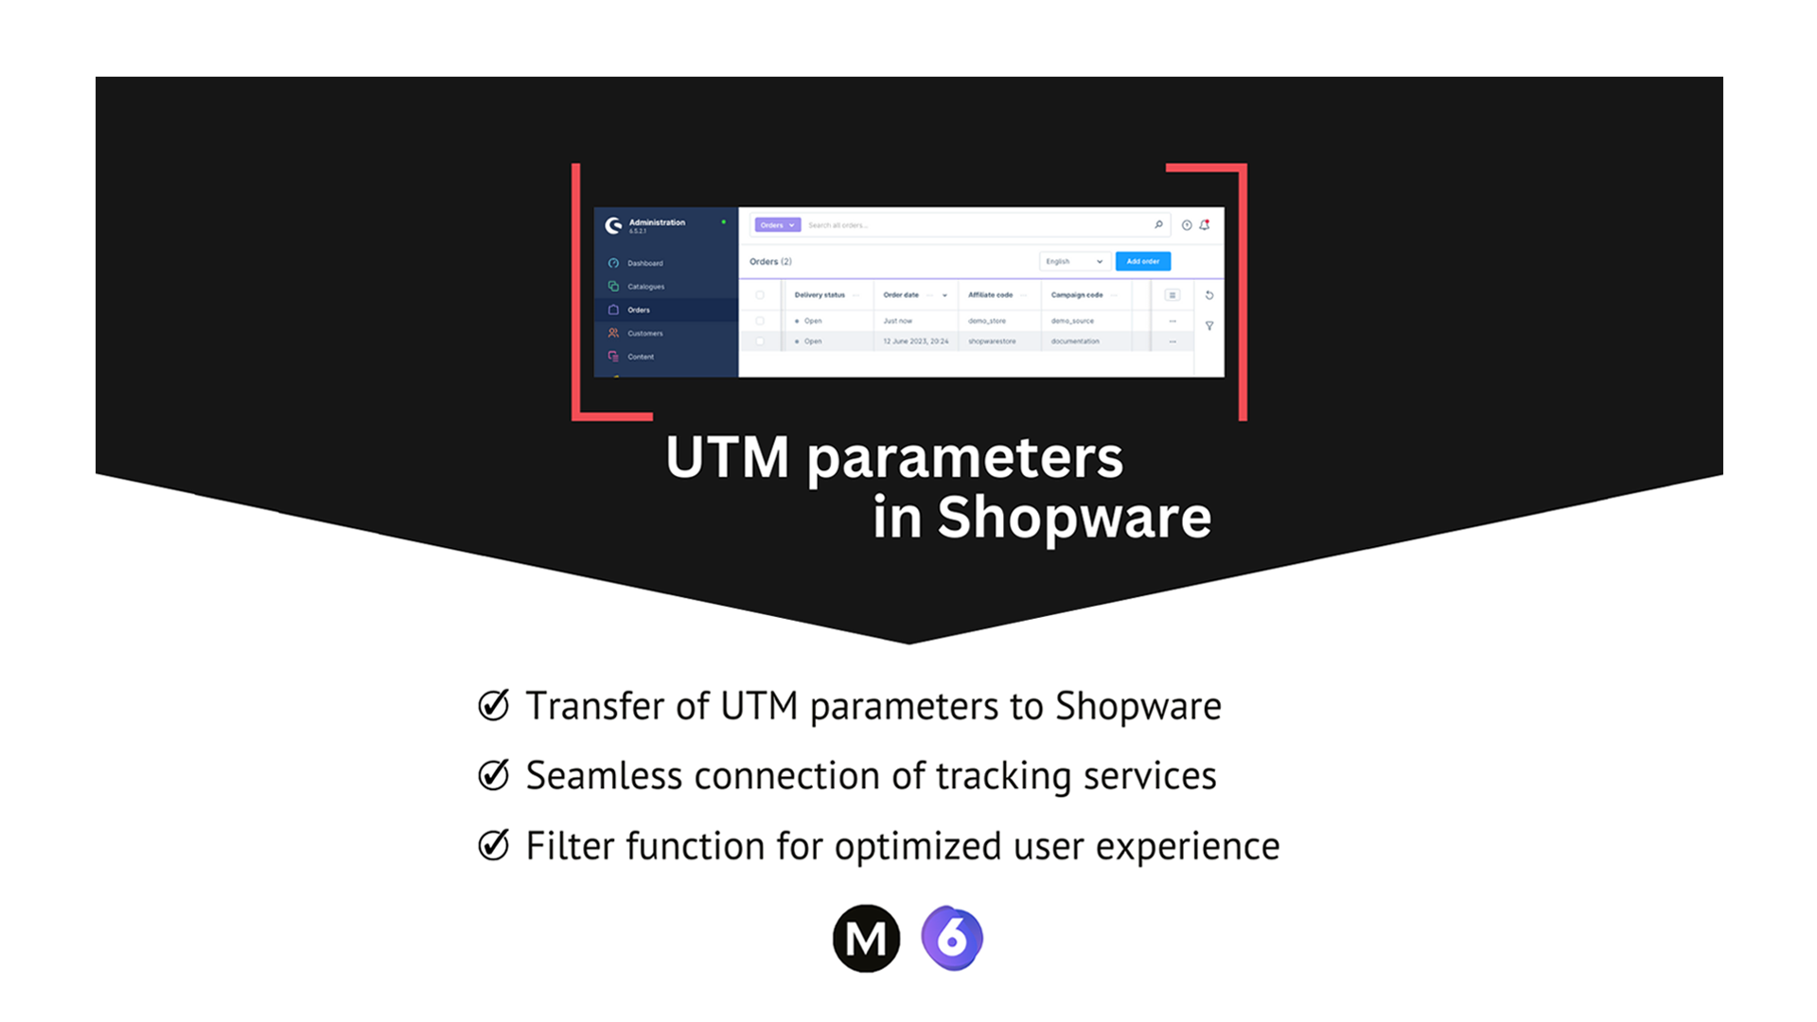Screen dimensions: 1817x1022
Task: Click the reload/refresh icon button
Action: (1209, 294)
